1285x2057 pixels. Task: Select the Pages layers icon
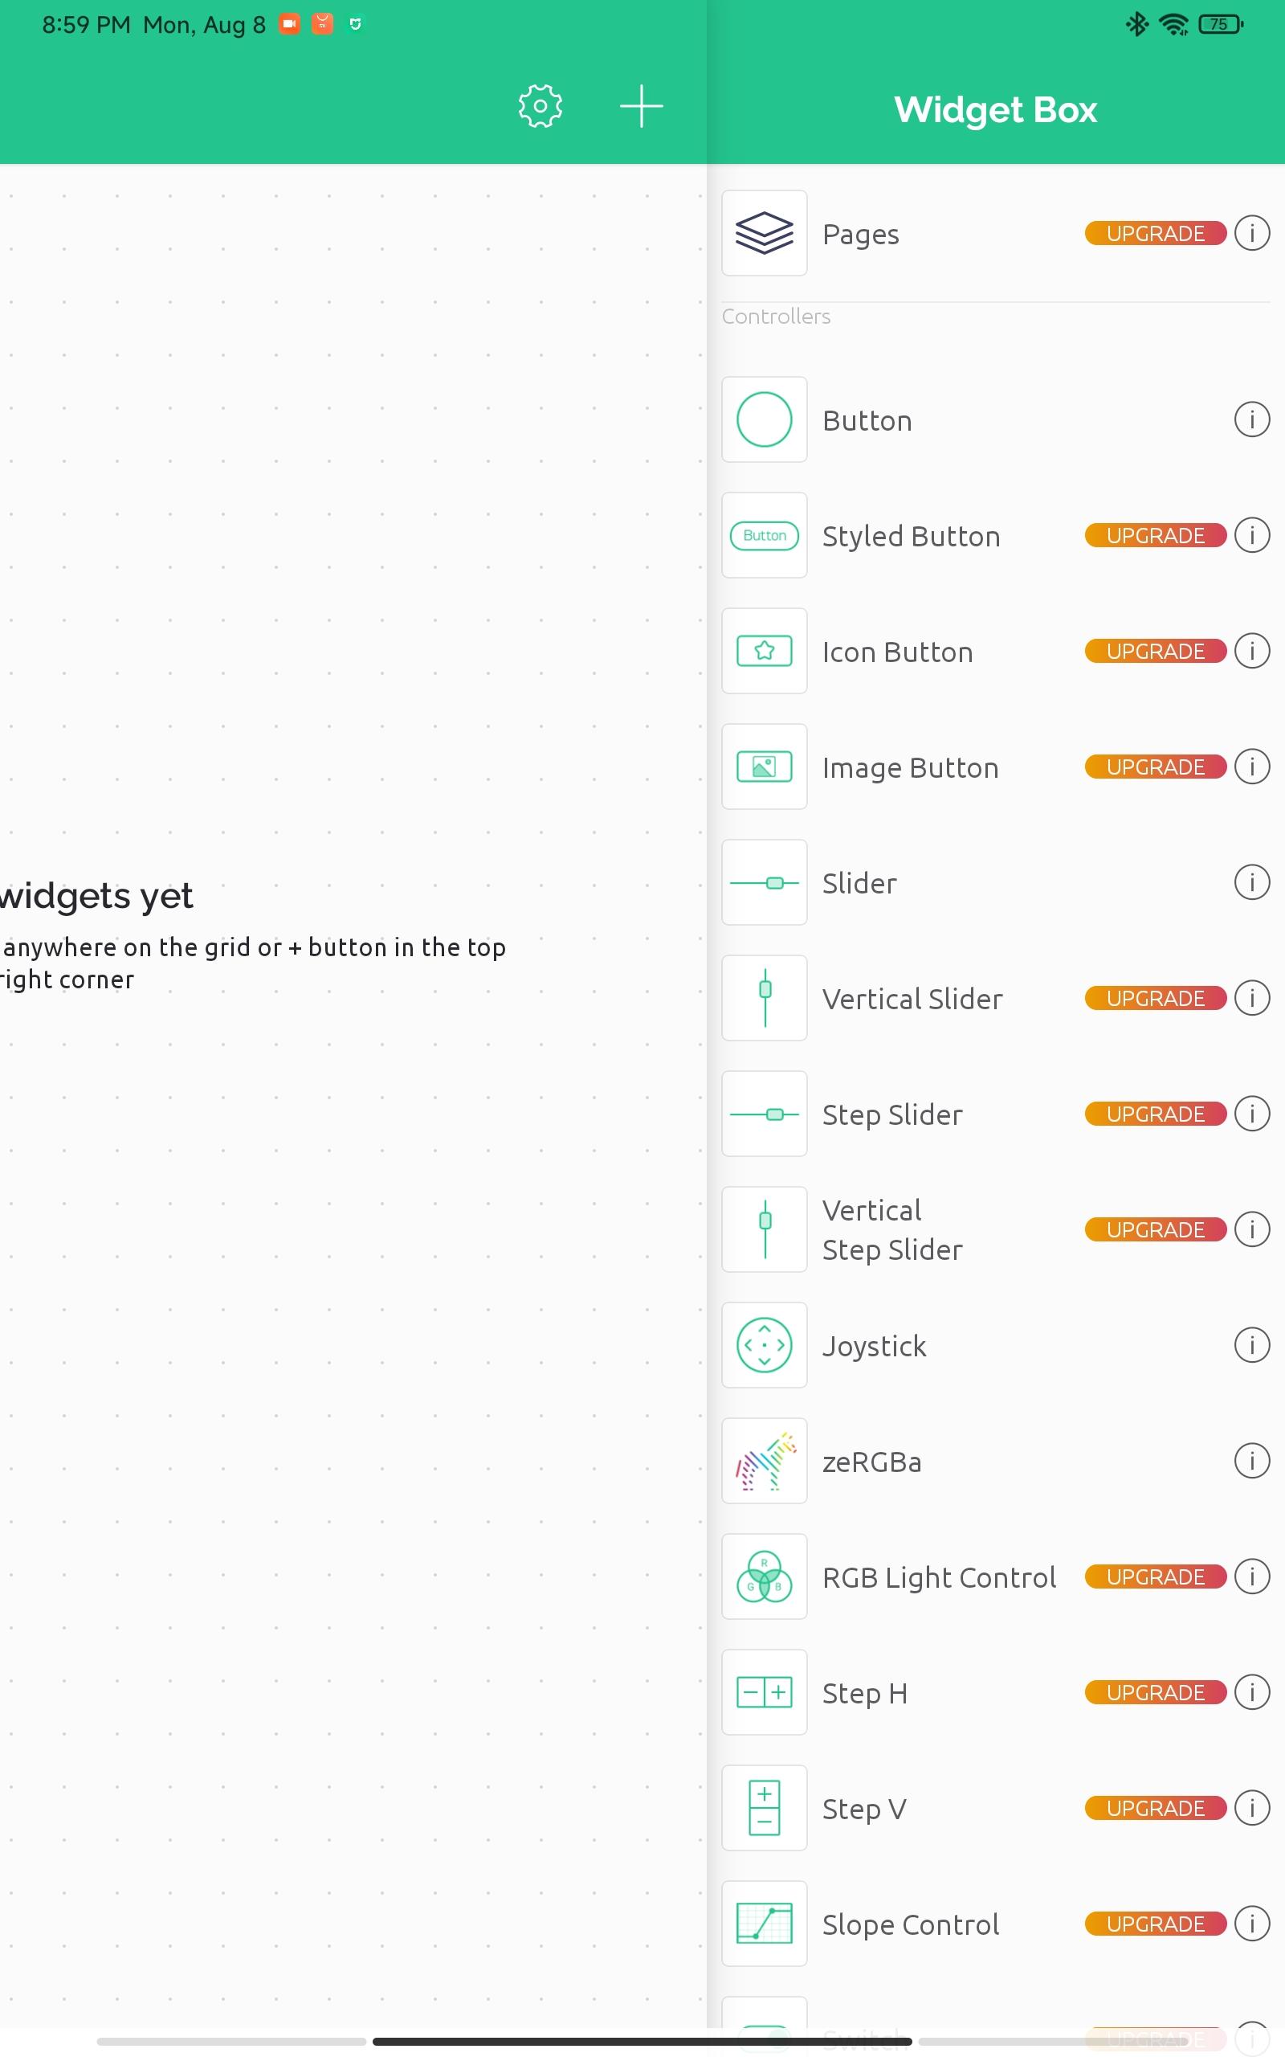coord(764,233)
